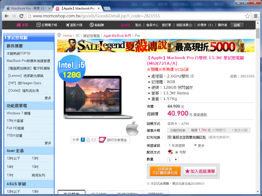262x196 pixels.
Task: Click ★加入追蹤清單 button
Action: (200, 171)
